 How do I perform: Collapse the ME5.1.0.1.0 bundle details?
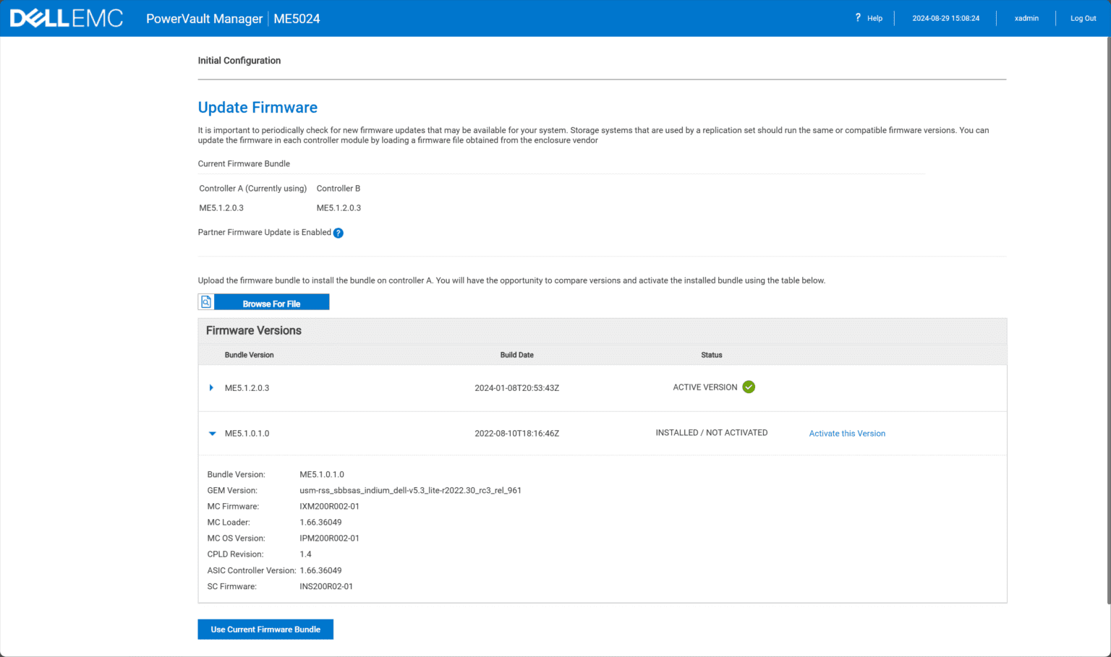211,433
